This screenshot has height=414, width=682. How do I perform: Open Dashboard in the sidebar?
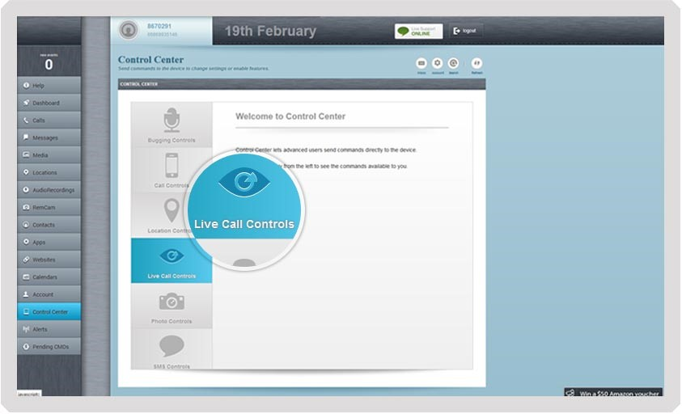49,103
